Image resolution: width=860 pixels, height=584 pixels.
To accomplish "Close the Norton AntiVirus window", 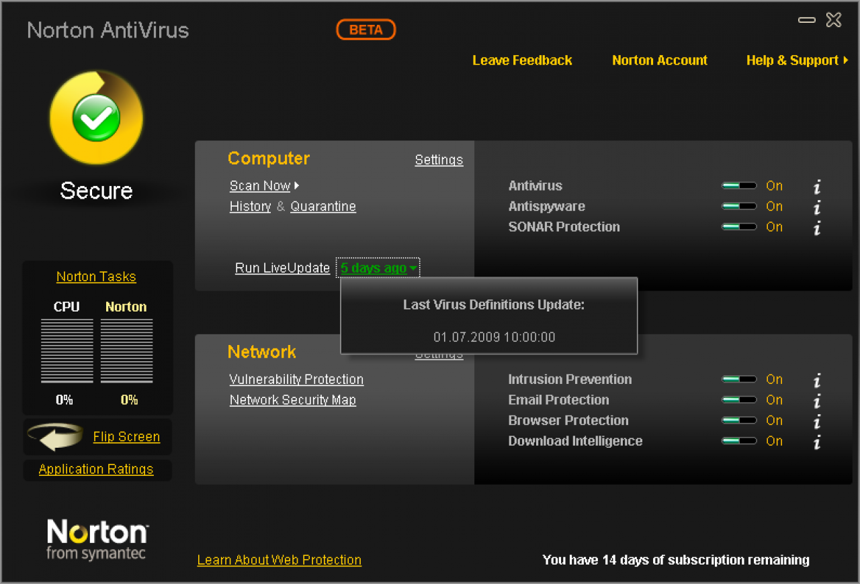I will (x=834, y=20).
